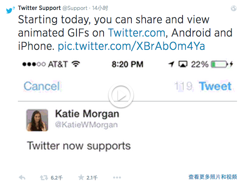Click the Twitter Support bird avatar
Viewport: 242px width, 185px height.
point(10,10)
